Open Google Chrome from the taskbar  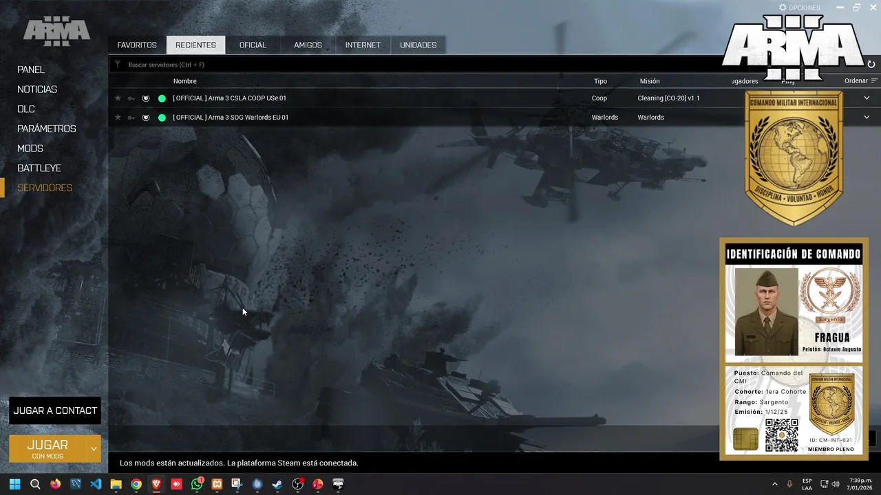[136, 484]
